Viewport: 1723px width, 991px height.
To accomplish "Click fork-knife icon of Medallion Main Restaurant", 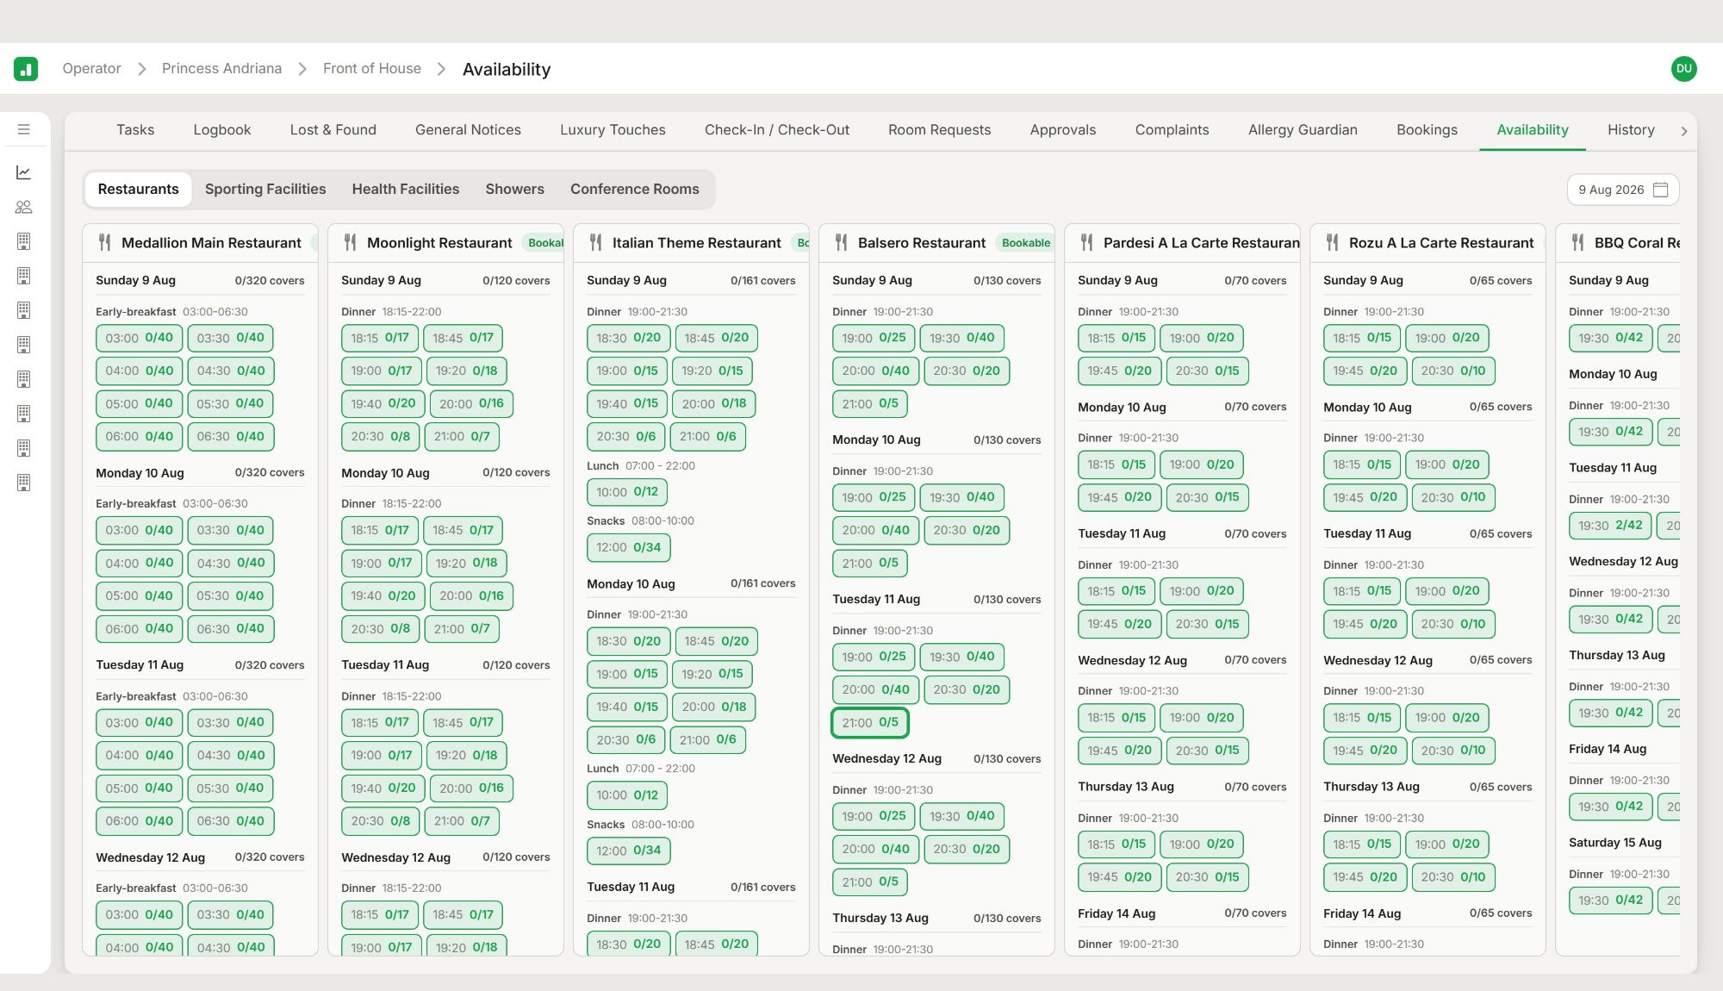I will 105,243.
